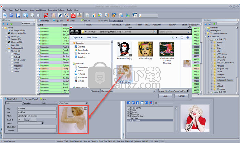The height and width of the screenshot is (152, 250).
Task: Open the Normalize Volume menu
Action: (x=56, y=10)
